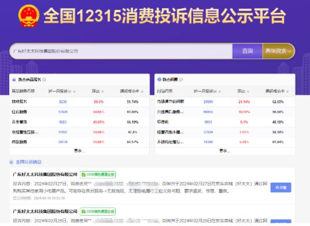Image resolution: width=310 pixels, height=226 pixels.
Task: Click second ODR green enterprise badge
Action: tap(98, 212)
